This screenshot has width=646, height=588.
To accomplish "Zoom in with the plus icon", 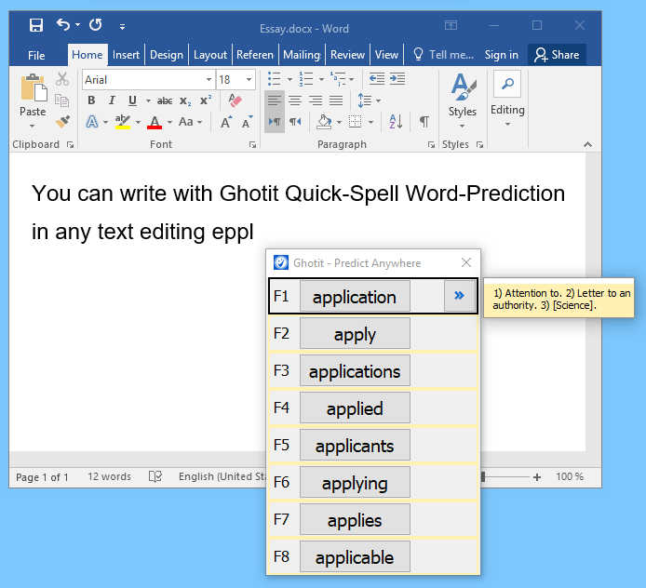I will pos(537,477).
